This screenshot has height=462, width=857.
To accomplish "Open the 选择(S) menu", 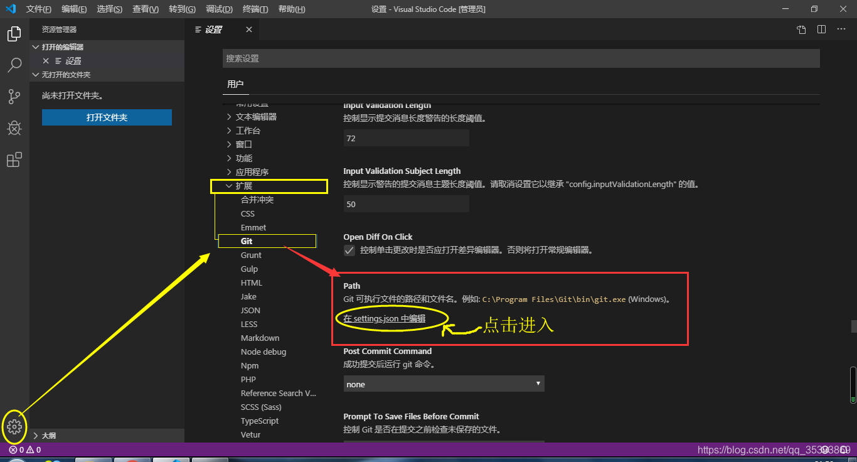I will pos(110,9).
